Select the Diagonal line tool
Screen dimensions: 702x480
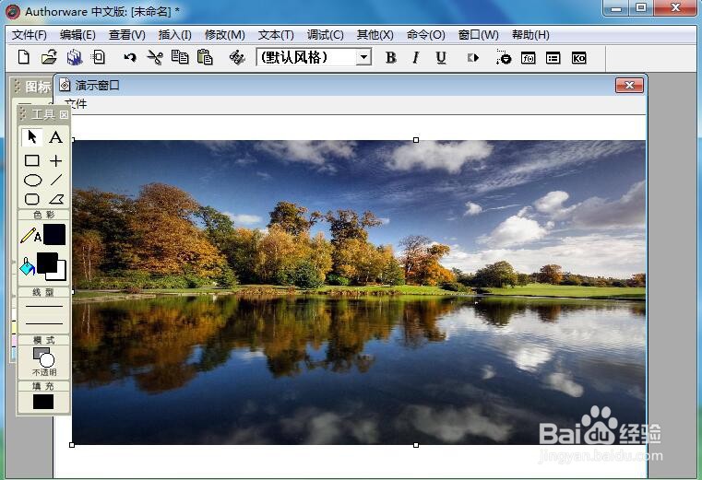coord(56,180)
